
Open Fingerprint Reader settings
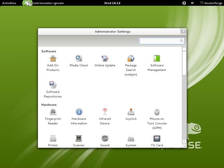pyautogui.click(x=53, y=117)
